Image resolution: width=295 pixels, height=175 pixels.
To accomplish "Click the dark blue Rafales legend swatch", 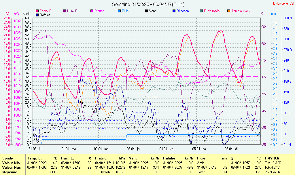I will point(37,15).
